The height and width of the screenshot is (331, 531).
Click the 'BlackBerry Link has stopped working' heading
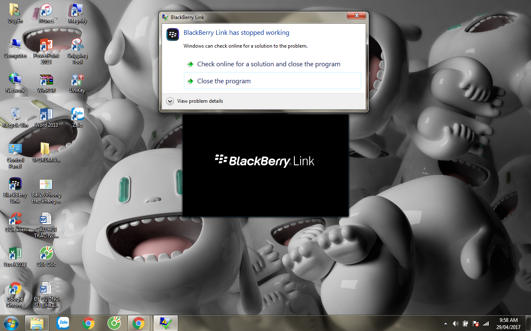[x=236, y=33]
